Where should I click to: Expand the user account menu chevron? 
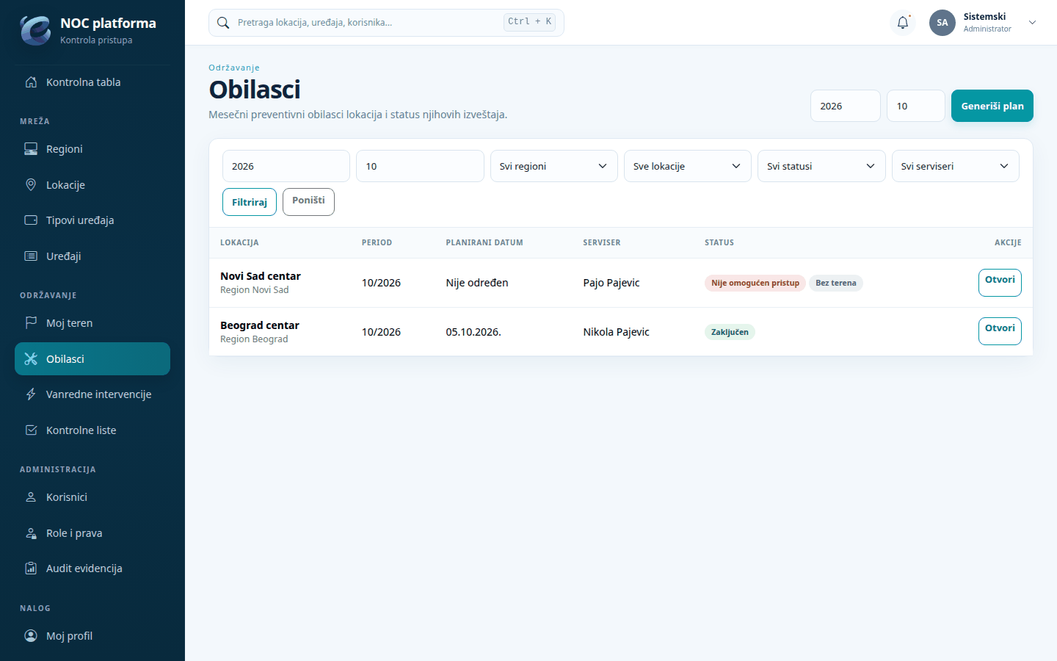point(1032,23)
